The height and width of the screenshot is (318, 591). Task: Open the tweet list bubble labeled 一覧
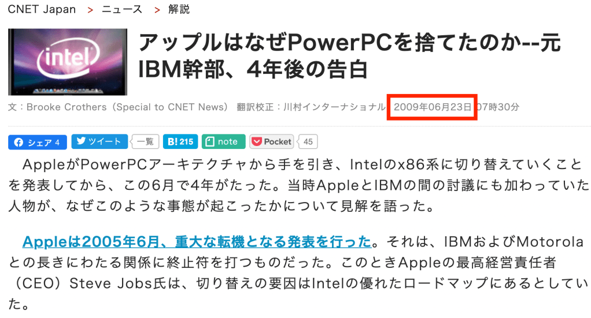tap(145, 141)
